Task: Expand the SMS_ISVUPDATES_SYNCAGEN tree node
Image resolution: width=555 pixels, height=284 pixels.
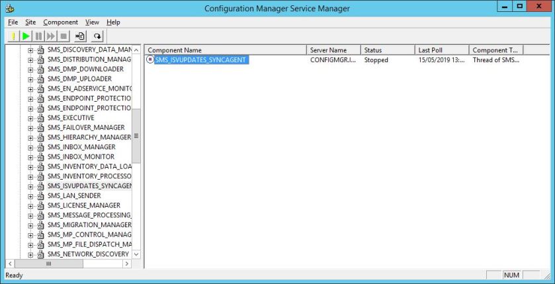Action: (30, 186)
